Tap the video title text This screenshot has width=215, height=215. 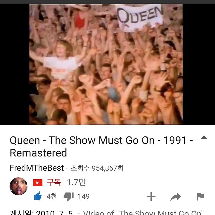coord(102,146)
